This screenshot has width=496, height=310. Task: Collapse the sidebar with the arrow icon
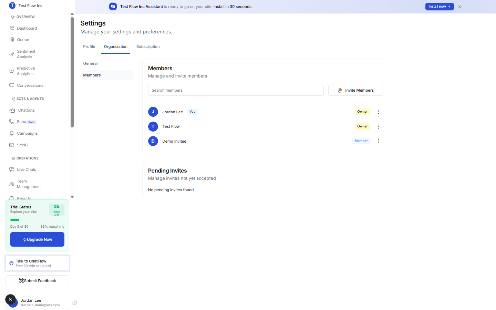click(x=75, y=303)
